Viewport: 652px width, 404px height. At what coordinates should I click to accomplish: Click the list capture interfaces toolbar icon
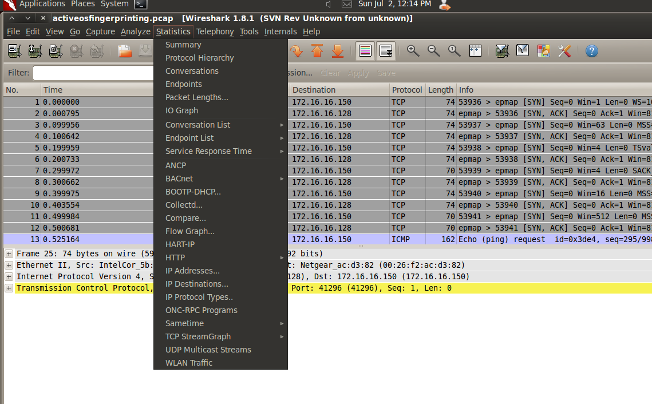point(14,51)
